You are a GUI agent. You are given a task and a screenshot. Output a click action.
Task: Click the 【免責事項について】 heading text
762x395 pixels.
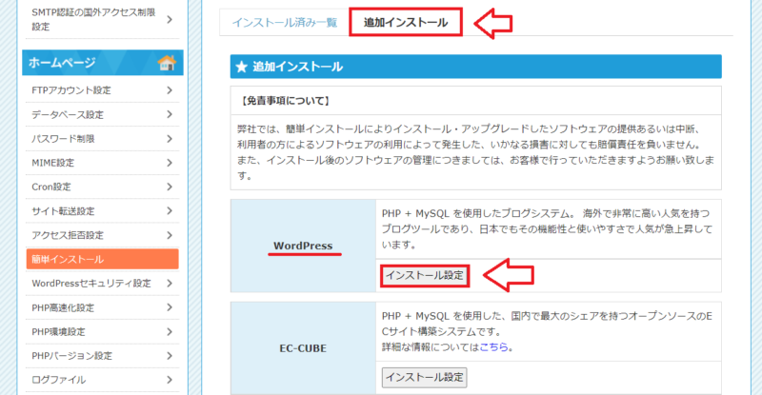click(x=286, y=101)
